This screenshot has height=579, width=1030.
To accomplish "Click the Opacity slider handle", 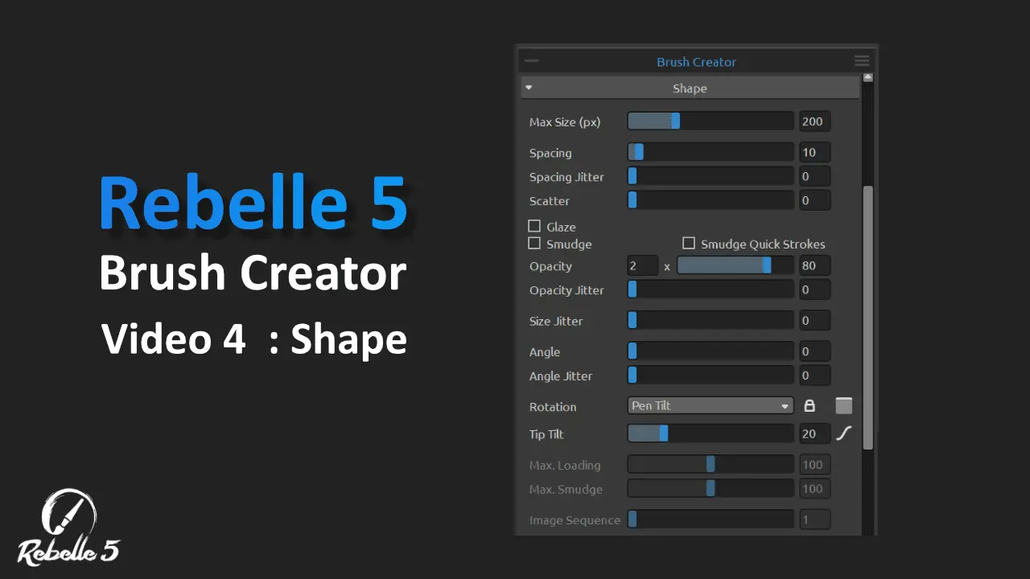I will [x=766, y=266].
